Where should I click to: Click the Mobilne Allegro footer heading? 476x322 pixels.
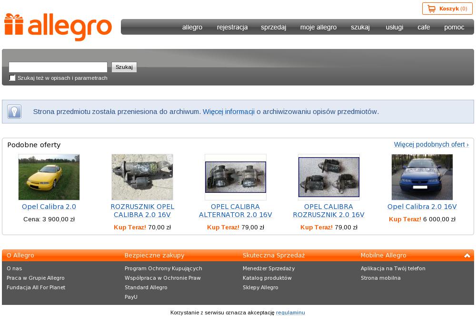(383, 256)
